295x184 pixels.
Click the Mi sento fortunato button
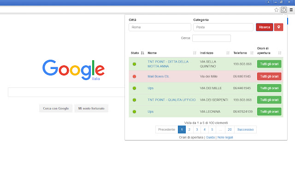click(91, 109)
